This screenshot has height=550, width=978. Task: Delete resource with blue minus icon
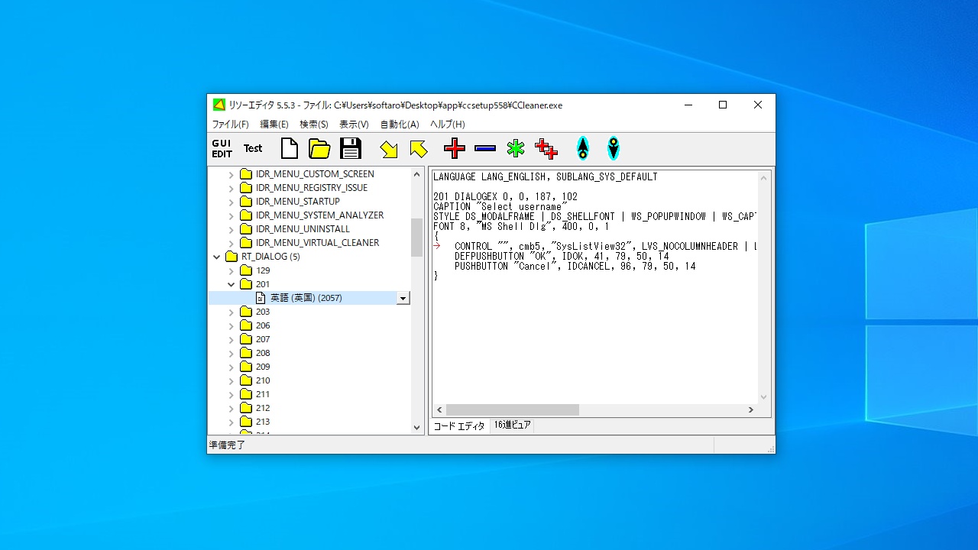click(x=485, y=148)
